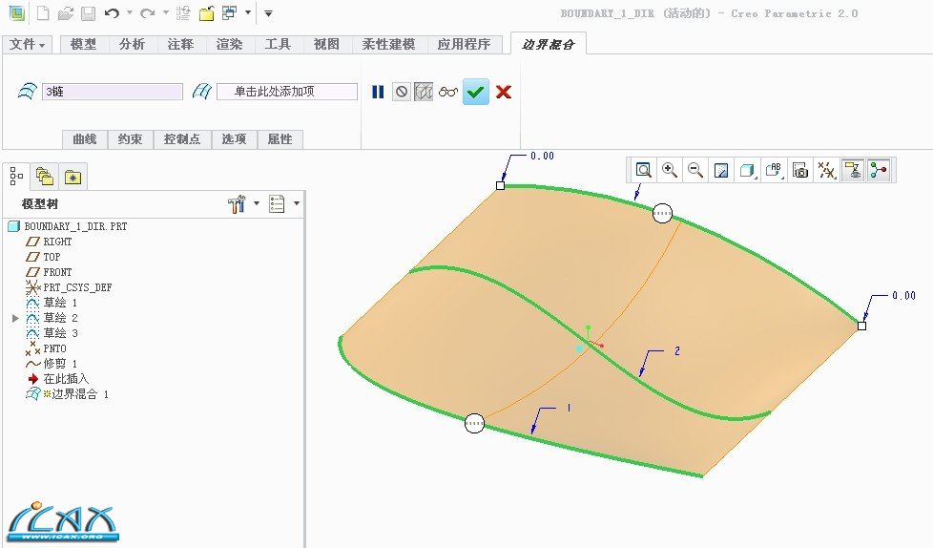933x548 pixels.
Task: Select 修剪 1 feature in tree
Action: pyautogui.click(x=52, y=364)
